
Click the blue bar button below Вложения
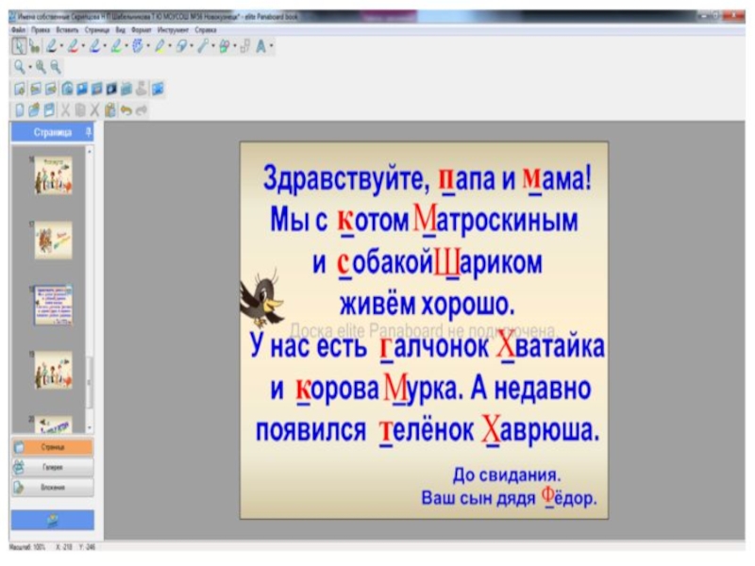52,520
